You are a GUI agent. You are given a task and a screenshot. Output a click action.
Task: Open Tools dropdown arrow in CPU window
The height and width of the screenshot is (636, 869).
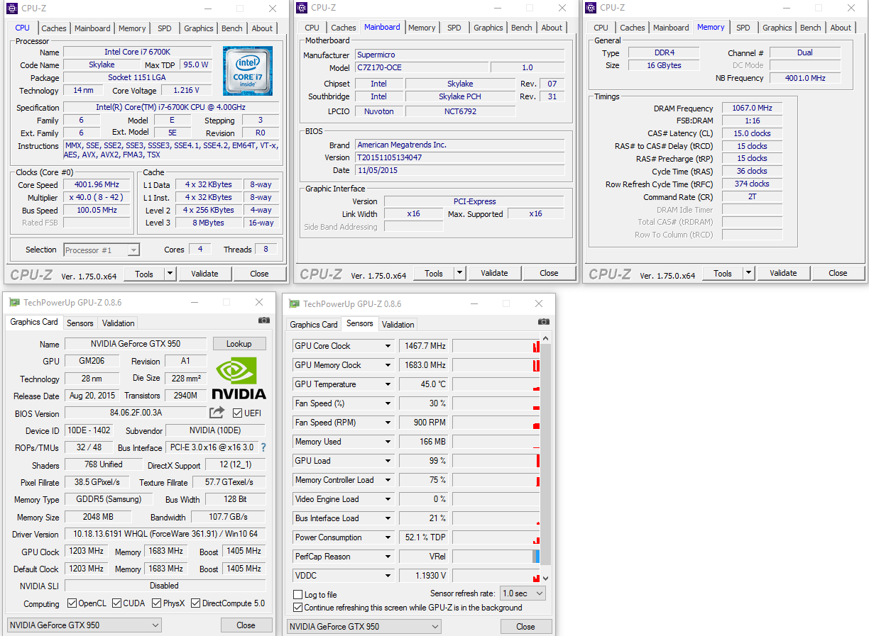click(x=170, y=274)
